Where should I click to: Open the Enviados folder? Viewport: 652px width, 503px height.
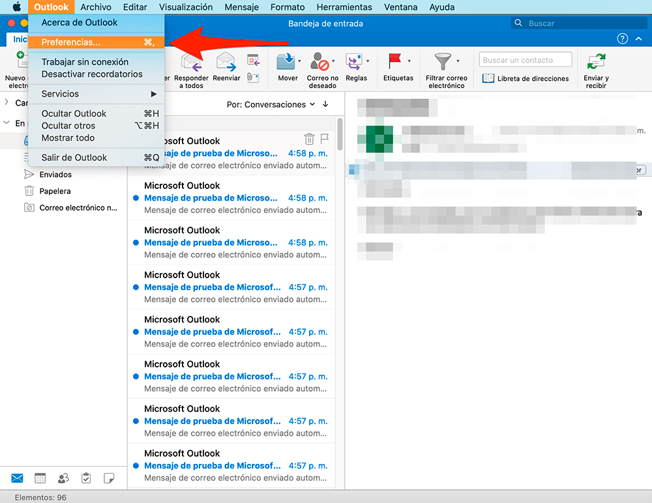point(55,175)
